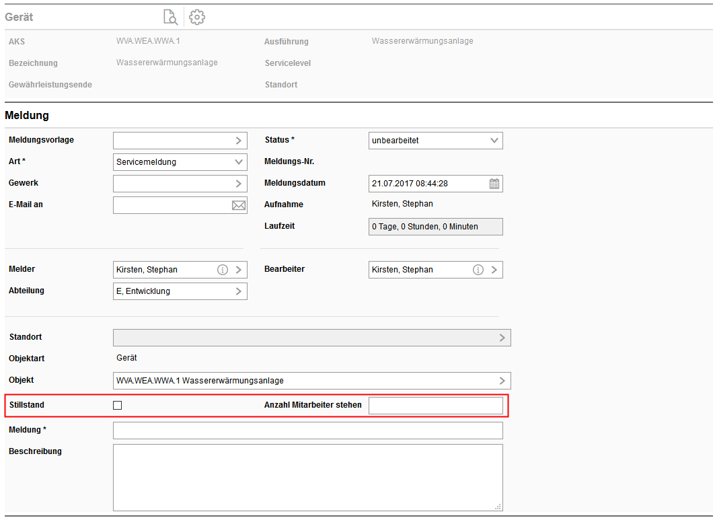The height and width of the screenshot is (520, 715).
Task: Click the arrow in the Abteilung field
Action: pos(238,291)
